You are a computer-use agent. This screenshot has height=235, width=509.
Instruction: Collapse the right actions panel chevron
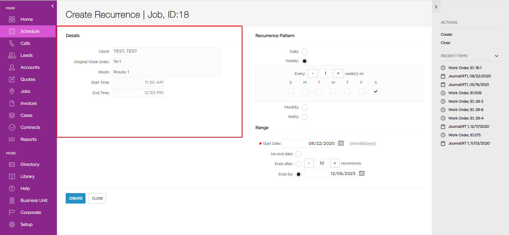point(436,7)
